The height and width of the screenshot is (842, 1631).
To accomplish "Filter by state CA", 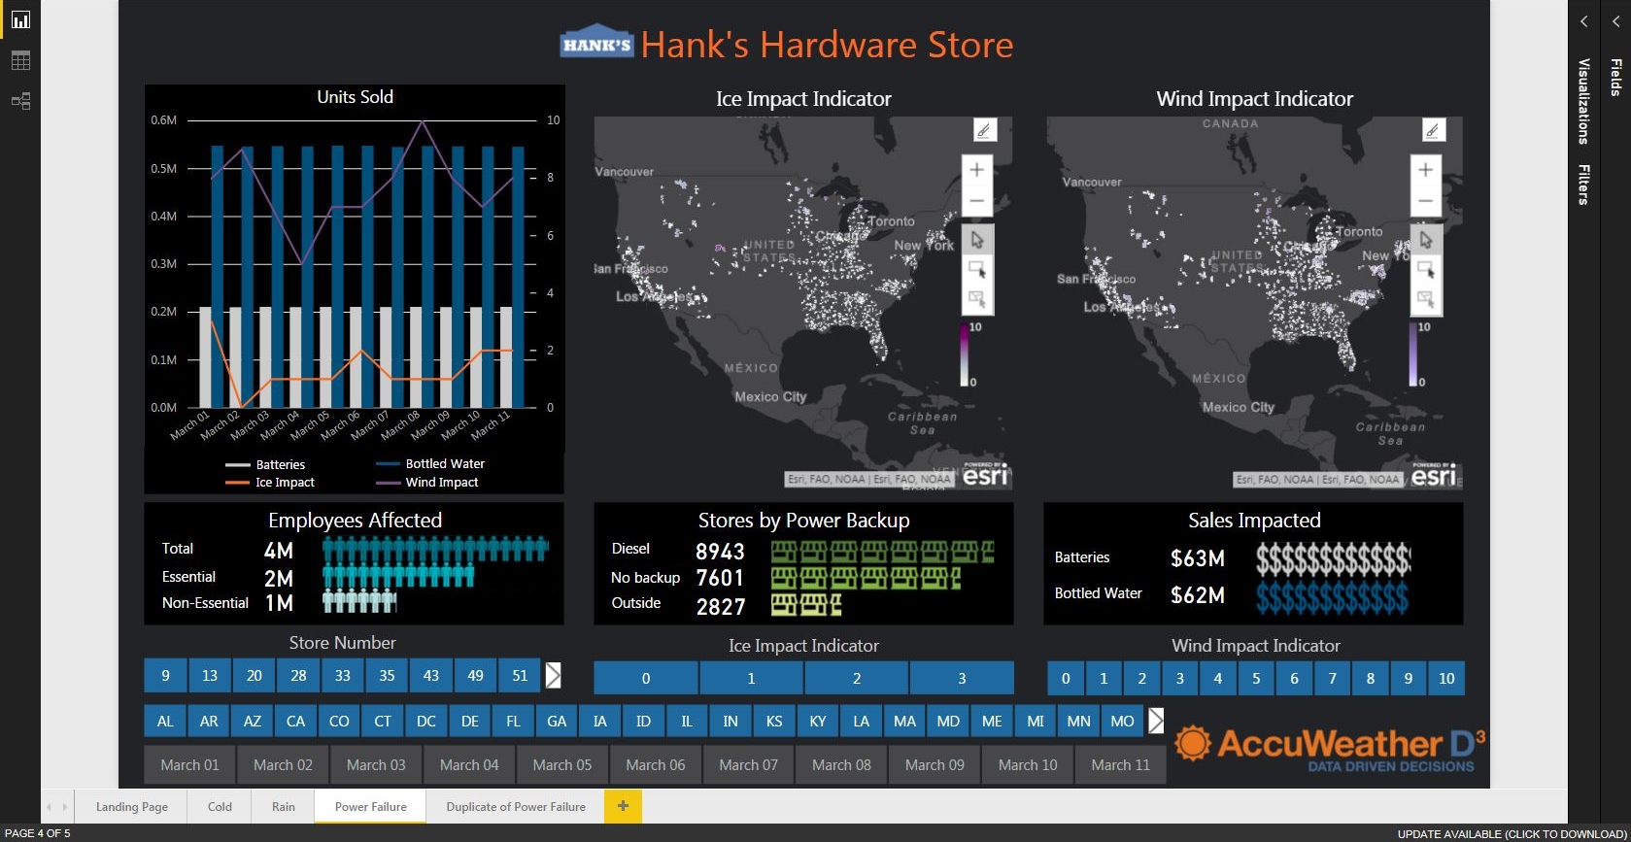I will pyautogui.click(x=295, y=721).
